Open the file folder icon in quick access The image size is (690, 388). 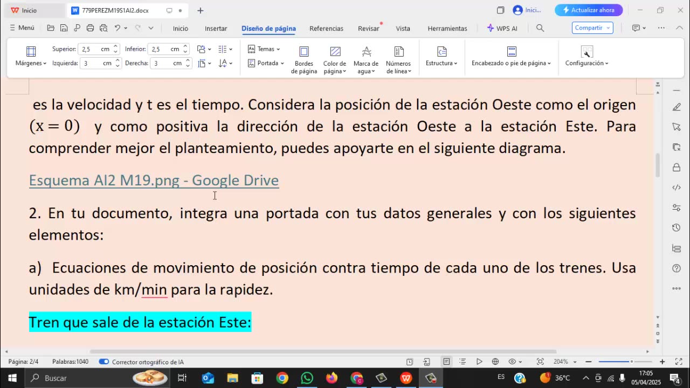pyautogui.click(x=51, y=28)
